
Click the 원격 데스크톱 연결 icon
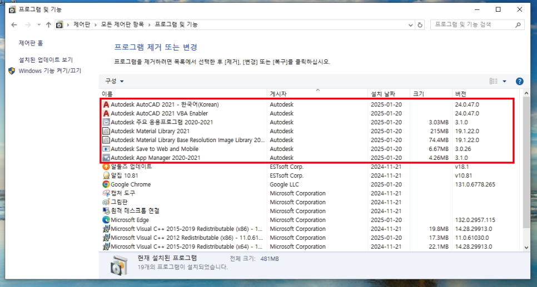tap(106, 211)
